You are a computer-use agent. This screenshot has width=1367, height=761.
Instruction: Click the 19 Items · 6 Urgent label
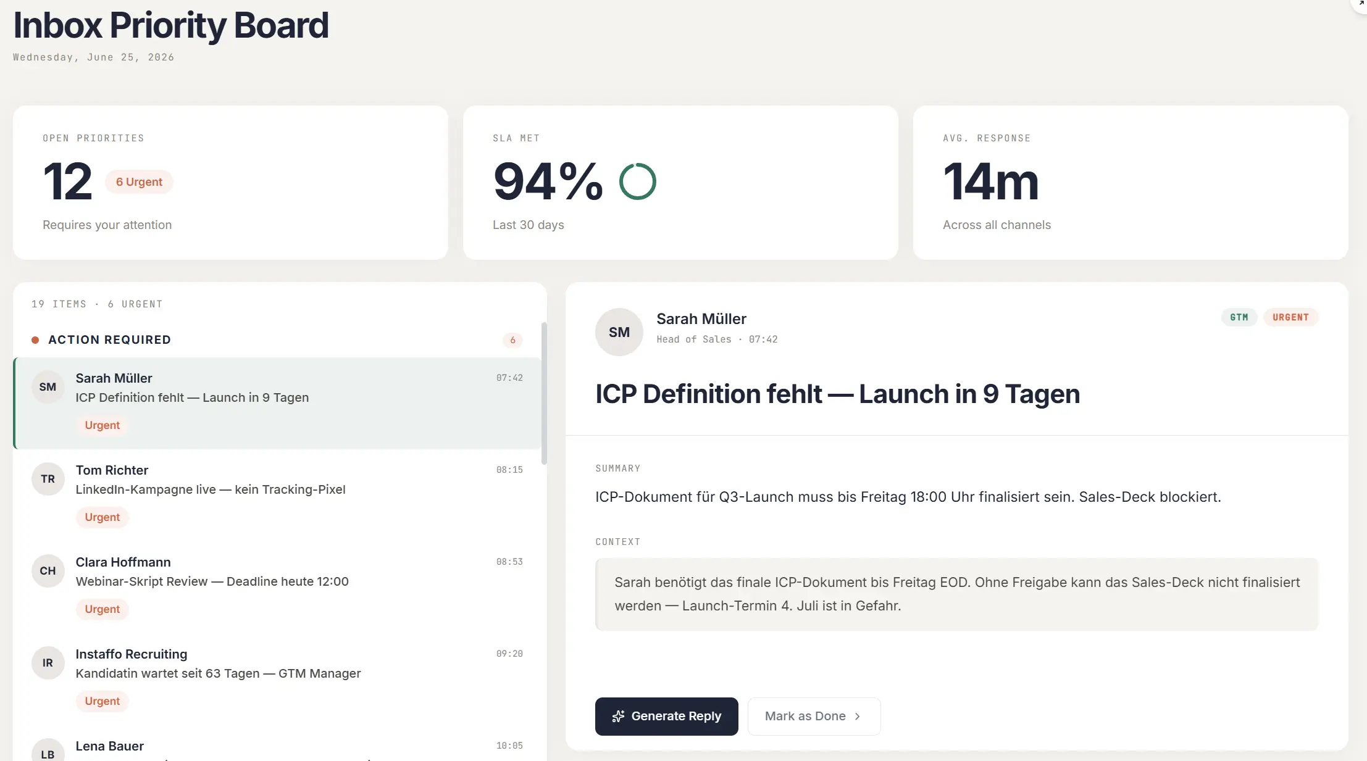point(97,304)
